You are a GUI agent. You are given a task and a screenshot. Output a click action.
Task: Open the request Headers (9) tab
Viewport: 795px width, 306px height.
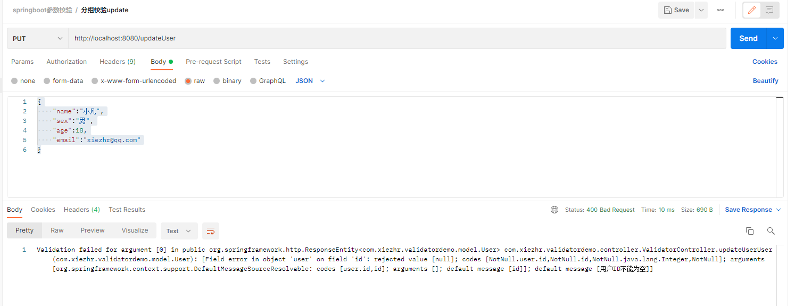point(118,62)
